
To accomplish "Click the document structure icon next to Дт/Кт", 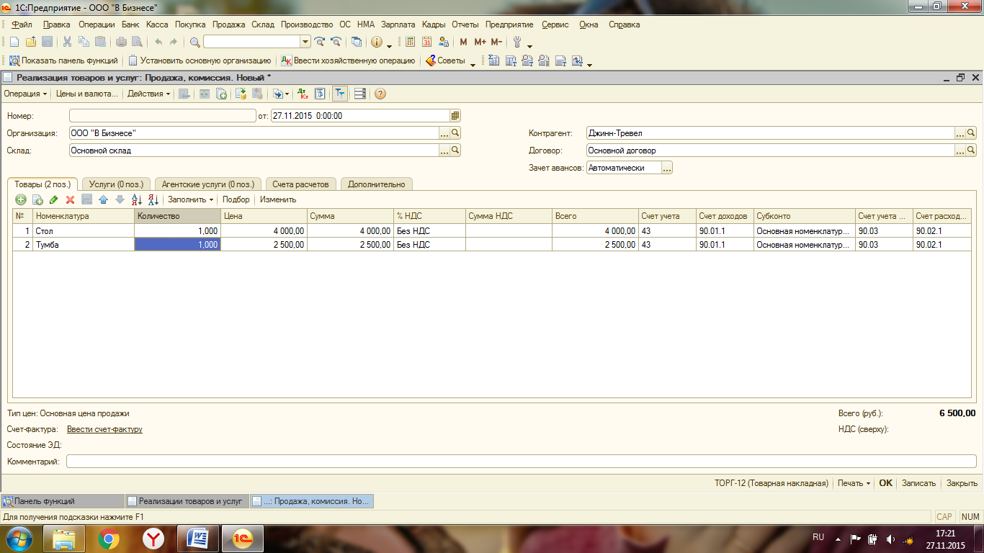I will click(320, 94).
